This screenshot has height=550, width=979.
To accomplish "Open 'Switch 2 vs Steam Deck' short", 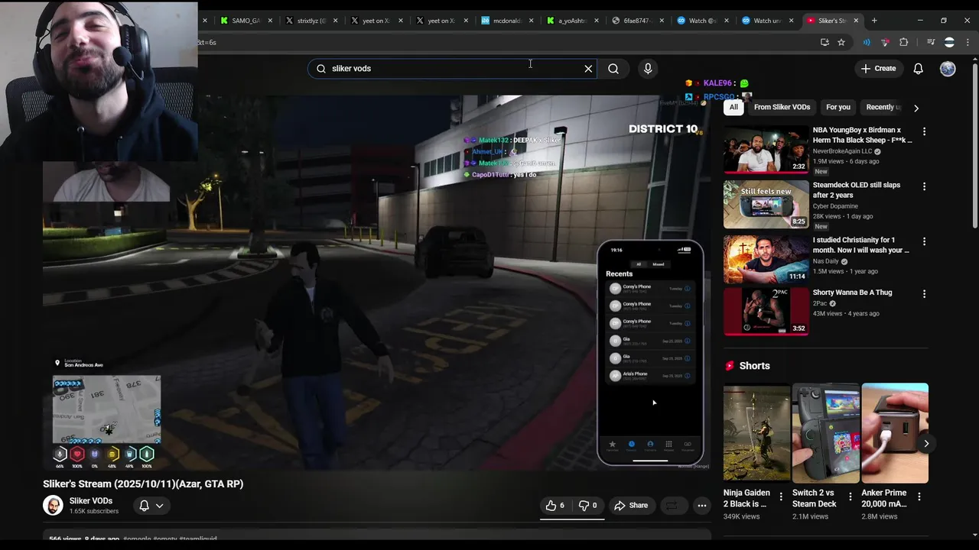I will click(825, 433).
